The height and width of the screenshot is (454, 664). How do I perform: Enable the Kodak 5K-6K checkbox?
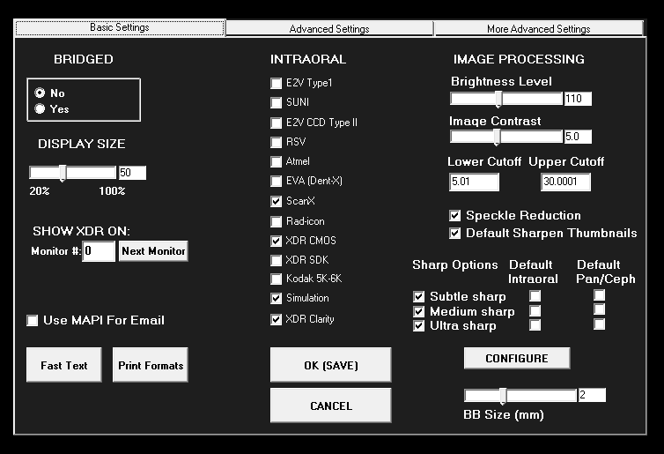point(277,279)
